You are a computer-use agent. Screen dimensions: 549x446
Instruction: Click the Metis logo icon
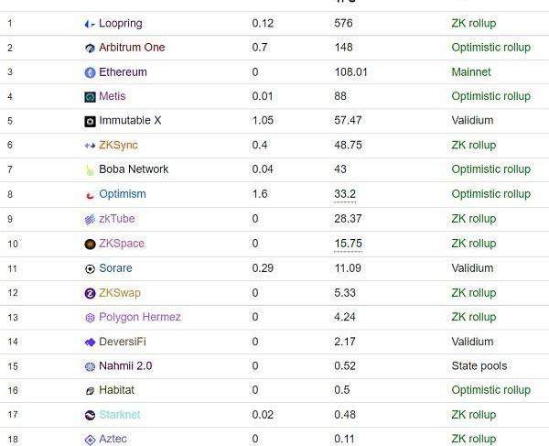coord(90,97)
